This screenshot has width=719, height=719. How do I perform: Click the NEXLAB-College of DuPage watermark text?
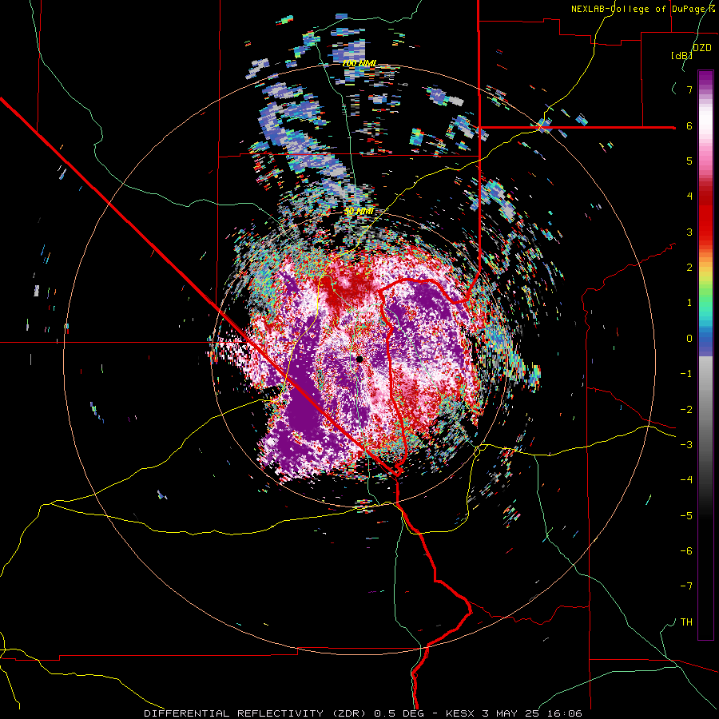click(x=643, y=9)
